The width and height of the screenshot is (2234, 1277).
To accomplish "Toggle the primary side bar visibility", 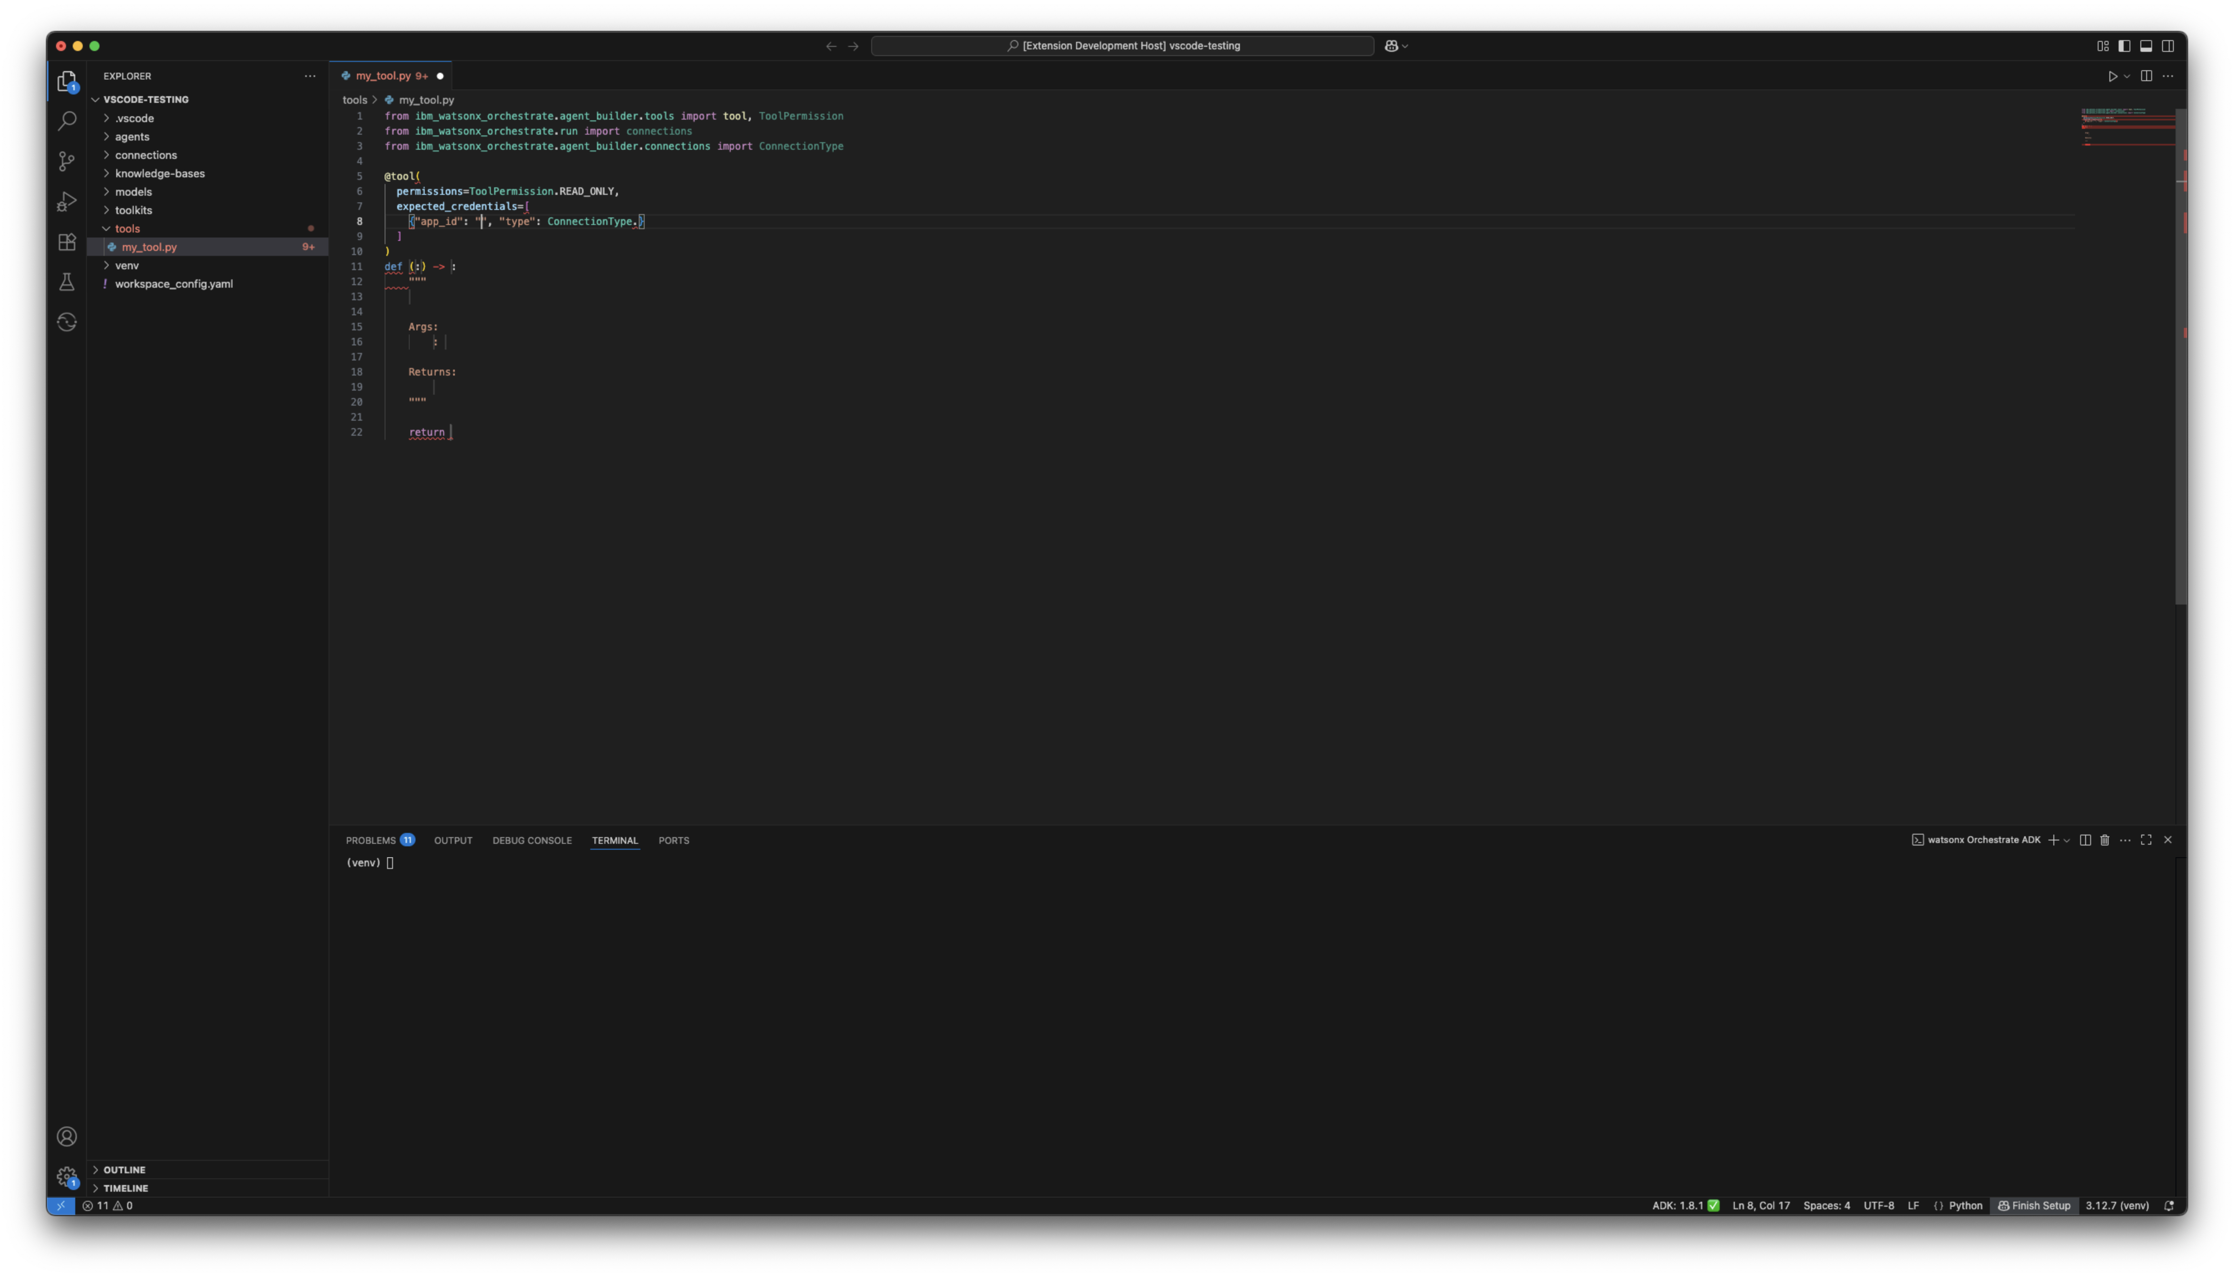I will [x=2124, y=46].
